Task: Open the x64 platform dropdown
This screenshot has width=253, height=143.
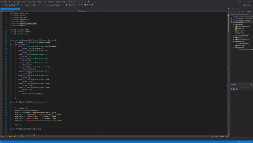Action: (38, 5)
